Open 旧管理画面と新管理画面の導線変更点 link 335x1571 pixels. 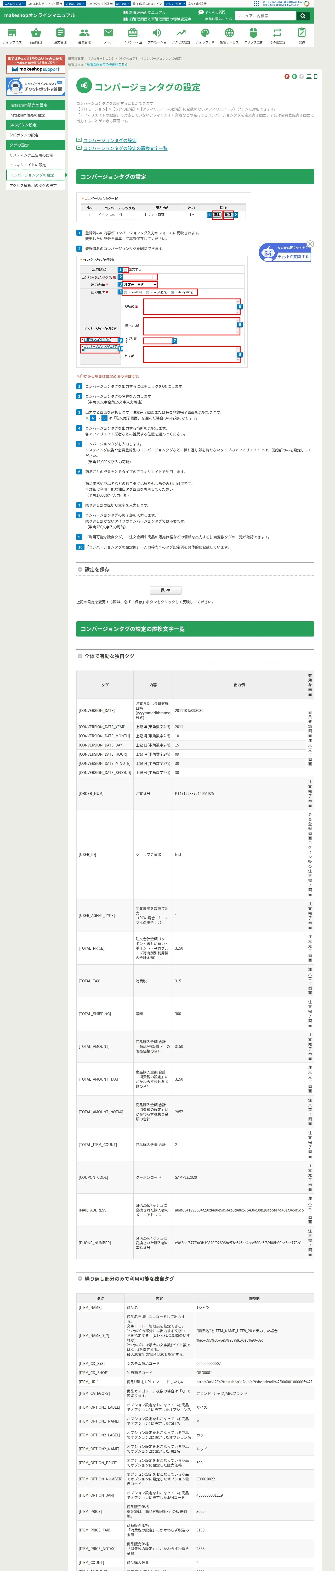(x=157, y=19)
